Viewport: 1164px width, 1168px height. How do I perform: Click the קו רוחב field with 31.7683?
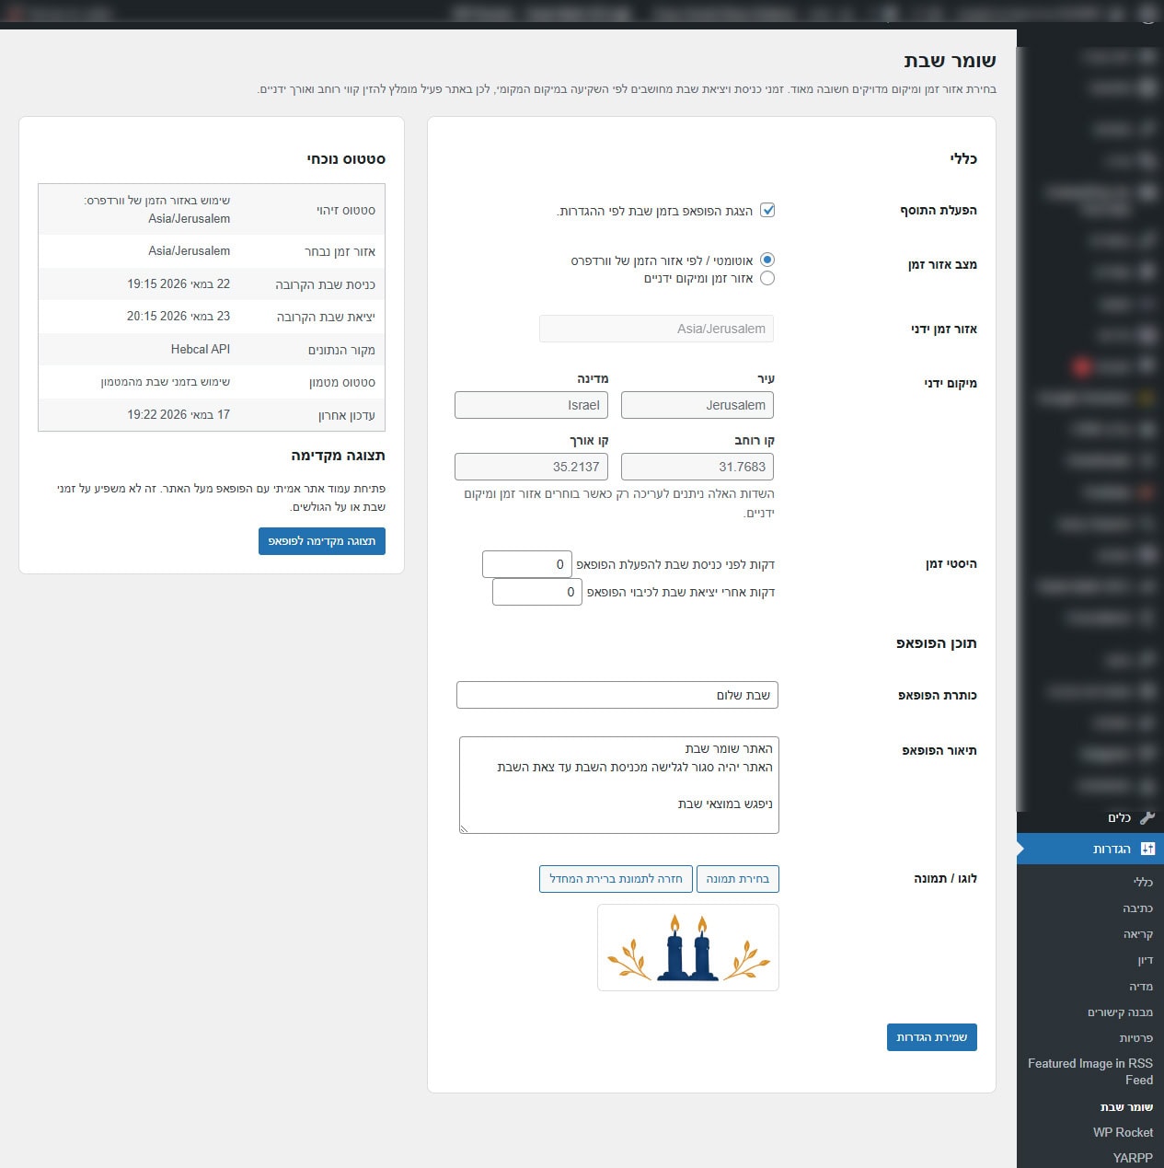pos(697,467)
